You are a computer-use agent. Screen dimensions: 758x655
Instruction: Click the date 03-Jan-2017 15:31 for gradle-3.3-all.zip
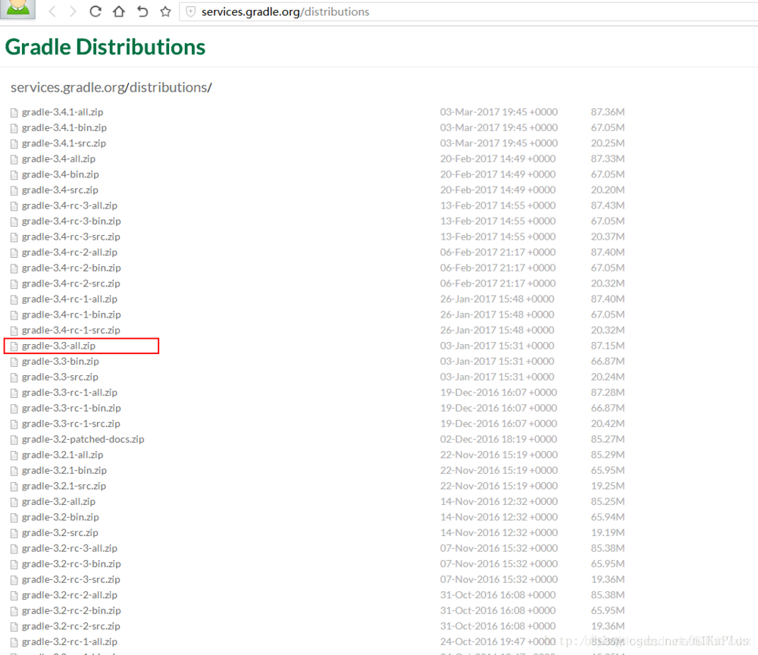(x=497, y=346)
